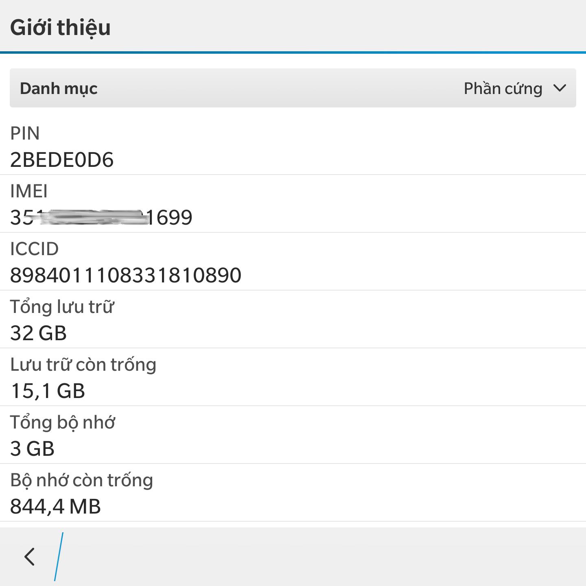Click the PIN label
The image size is (586, 586).
pos(25,133)
